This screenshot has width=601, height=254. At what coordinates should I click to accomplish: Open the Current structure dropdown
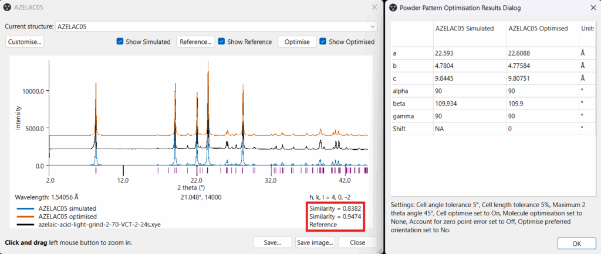373,26
